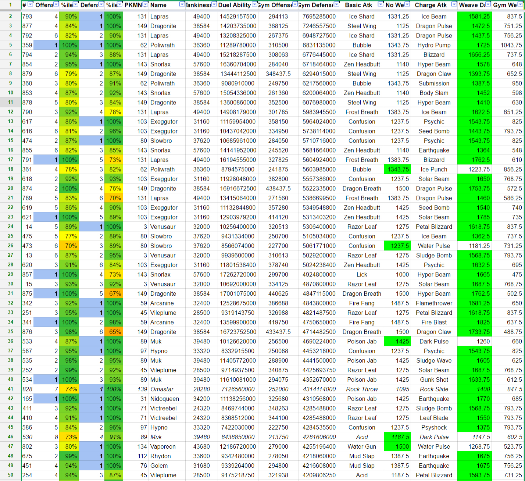Image resolution: width=525 pixels, height=481 pixels.
Task: Open the PKMN column filter dropdown
Action: pyautogui.click(x=145, y=4)
